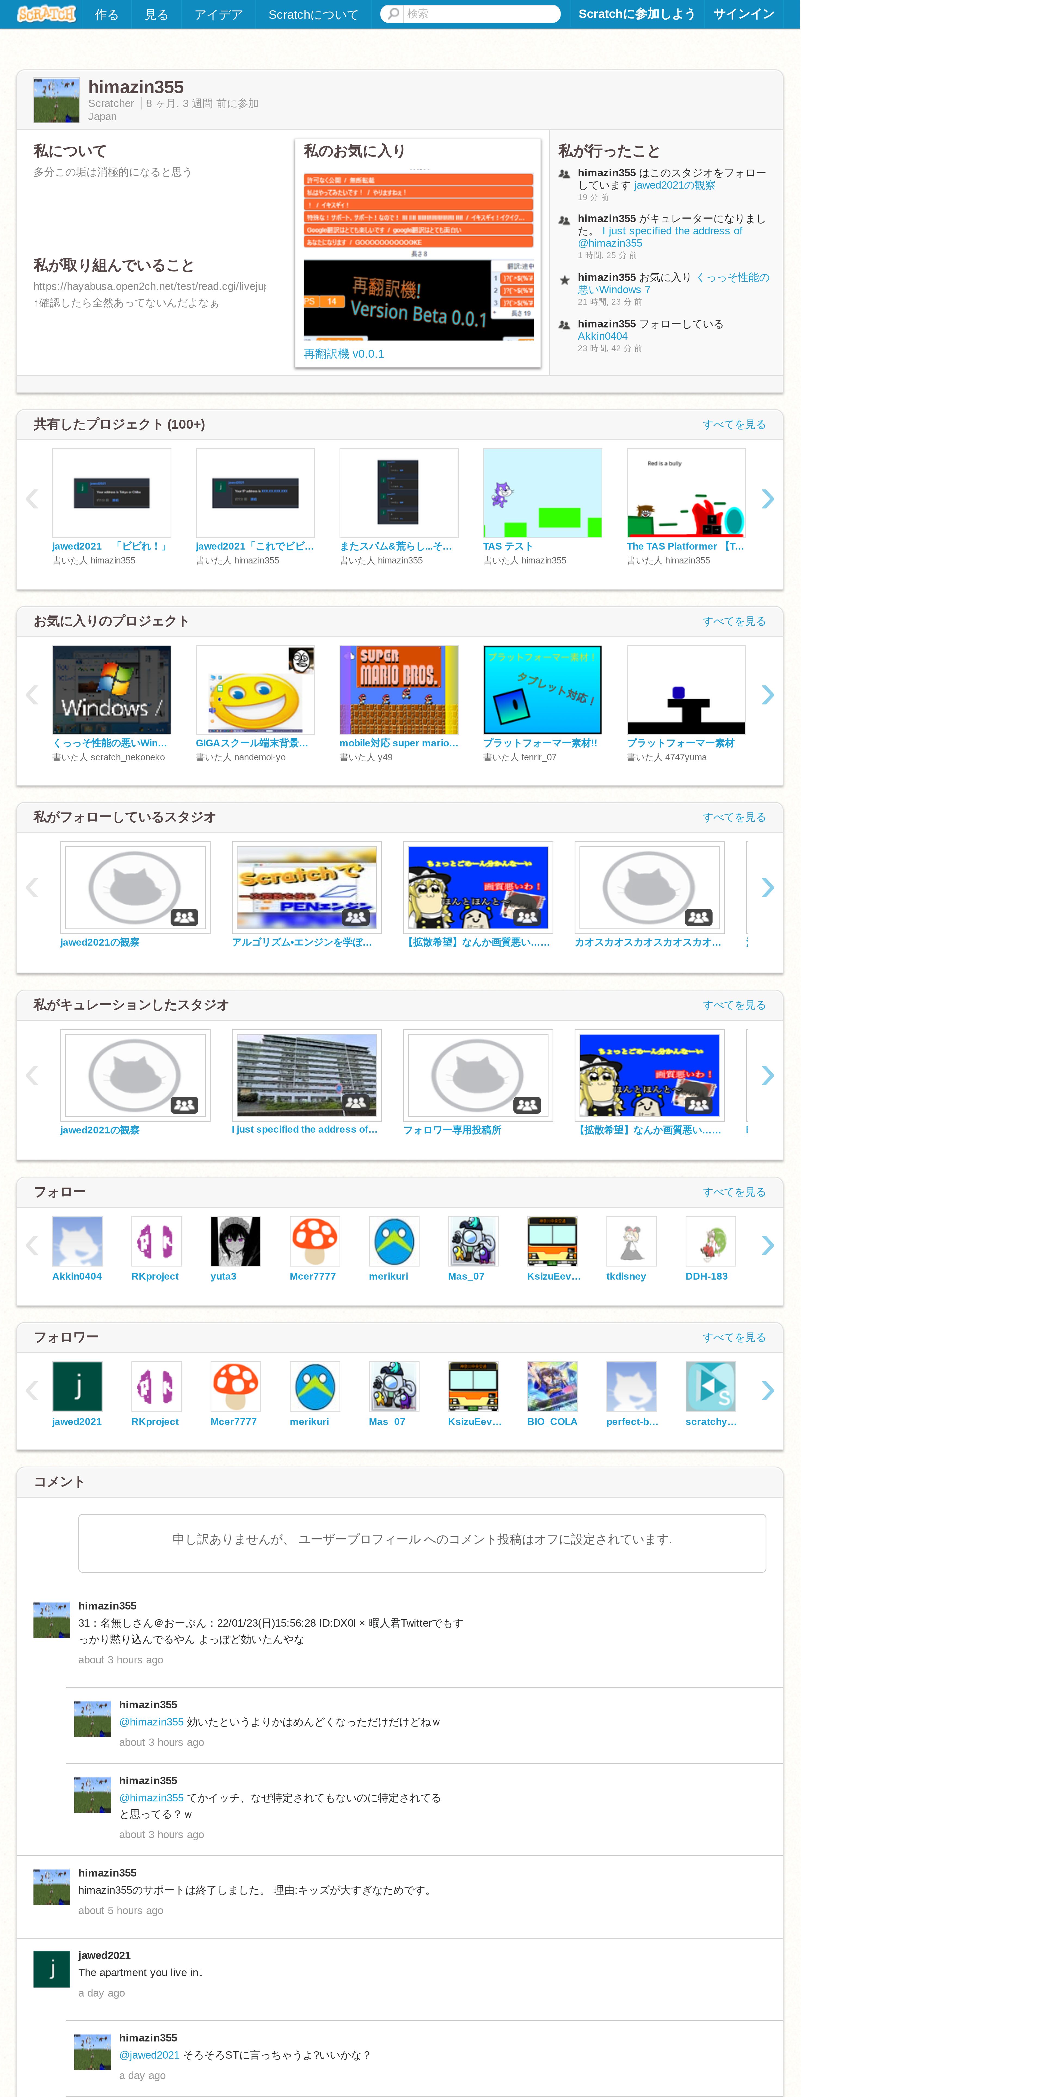Open Akkin0404 avatar in フォロー
Viewport: 1048px width, 2097px height.
click(x=77, y=1241)
